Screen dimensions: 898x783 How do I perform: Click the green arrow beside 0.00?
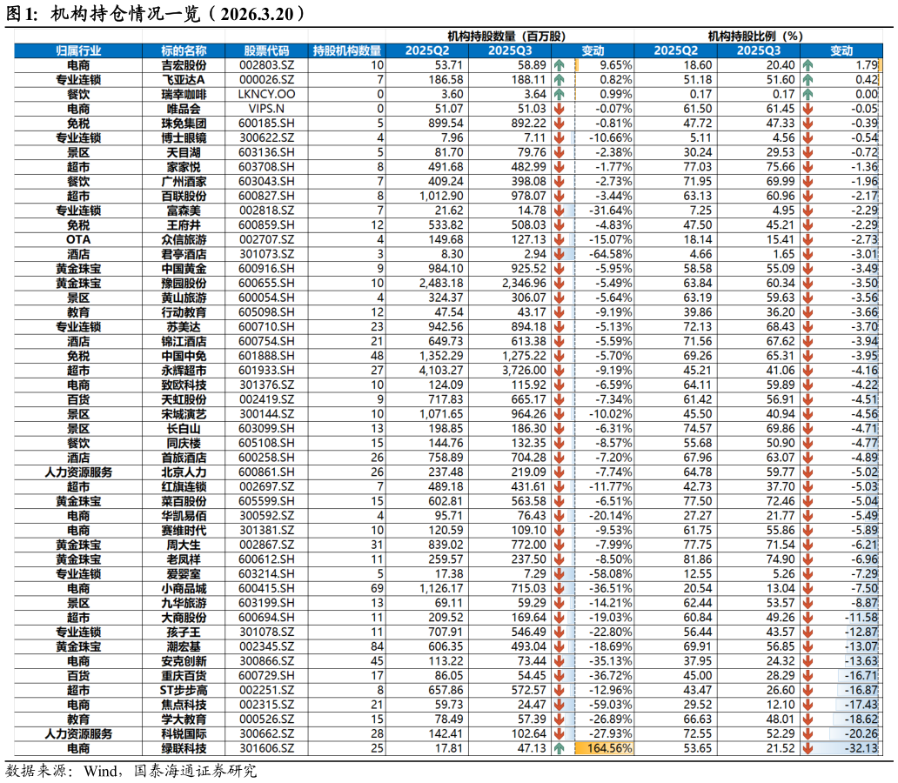pyautogui.click(x=808, y=95)
